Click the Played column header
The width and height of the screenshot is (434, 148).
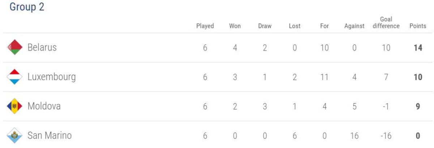click(205, 26)
